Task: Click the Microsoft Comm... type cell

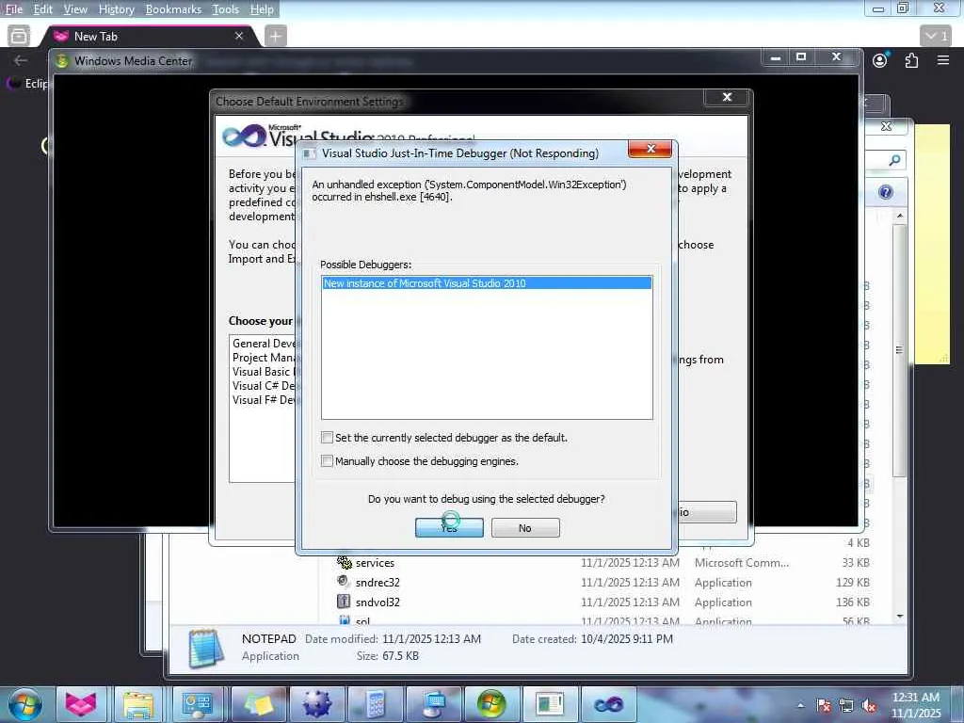Action: click(x=742, y=563)
